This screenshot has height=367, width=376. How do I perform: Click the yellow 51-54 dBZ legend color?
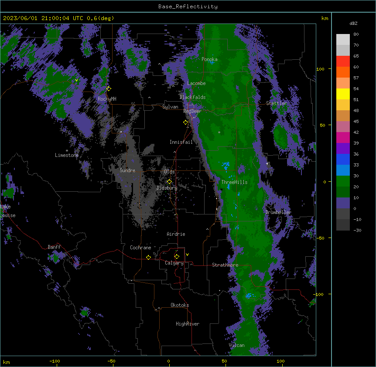[343, 94]
